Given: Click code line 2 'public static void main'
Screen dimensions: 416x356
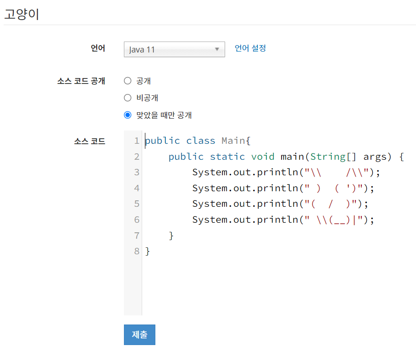Looking at the screenshot, I should [x=286, y=157].
